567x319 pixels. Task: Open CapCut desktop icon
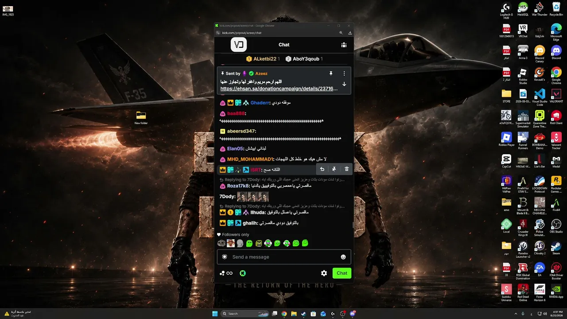[x=506, y=161]
